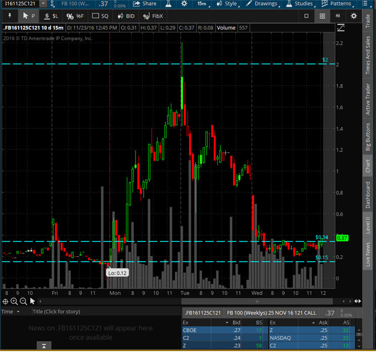Select the FibX extension tool

153,16
